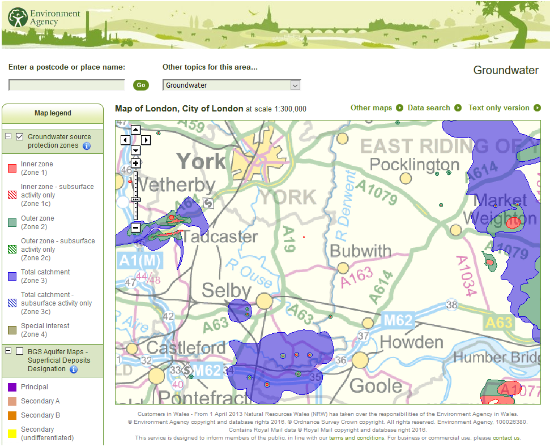Image resolution: width=550 pixels, height=447 pixels.
Task: Pan the map down with the arrow
Action: 135,150
